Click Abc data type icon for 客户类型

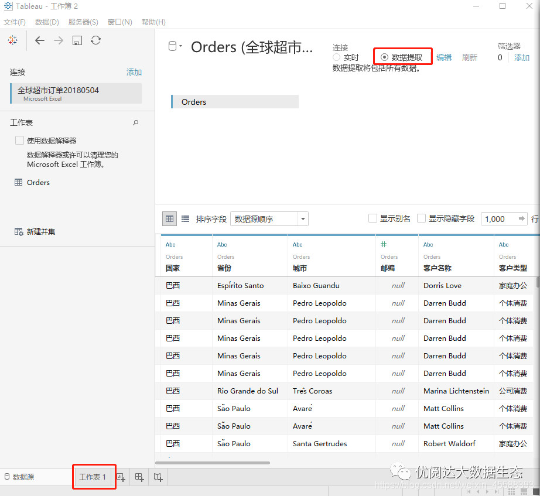tap(504, 245)
